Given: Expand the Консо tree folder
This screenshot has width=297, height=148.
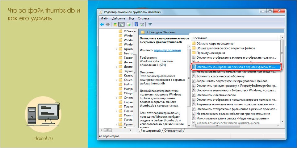Looking at the screenshot, I should tap(116, 80).
